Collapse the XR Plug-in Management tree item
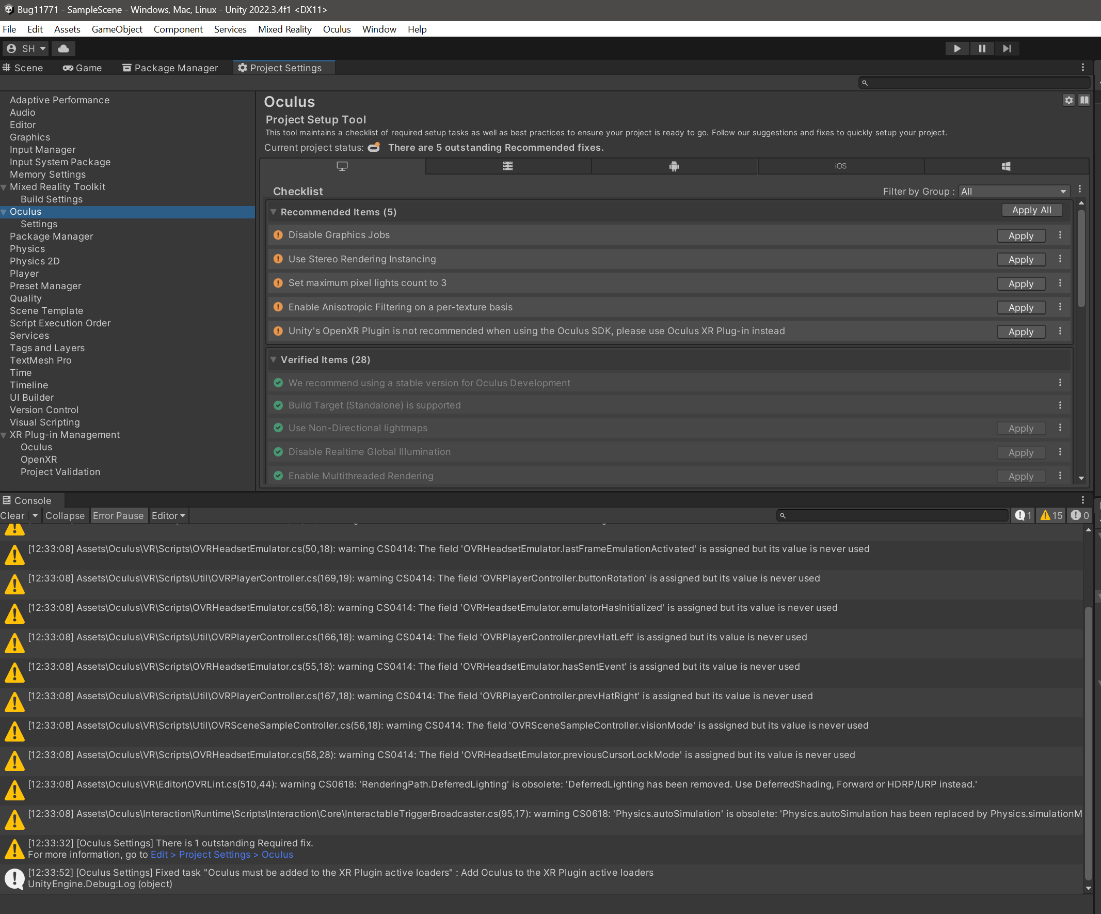Viewport: 1101px width, 914px height. tap(4, 435)
